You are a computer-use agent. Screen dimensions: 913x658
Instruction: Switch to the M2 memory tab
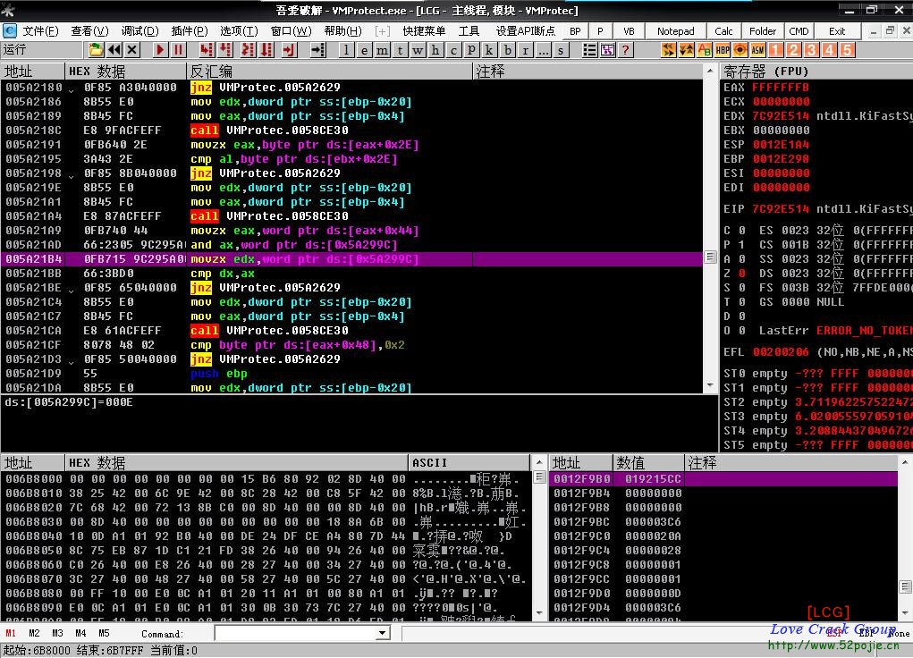pyautogui.click(x=34, y=634)
